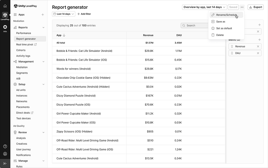Click the pencil icon for Rename/Schedule
Image resolution: width=268 pixels, height=168 pixels.
pos(213,15)
